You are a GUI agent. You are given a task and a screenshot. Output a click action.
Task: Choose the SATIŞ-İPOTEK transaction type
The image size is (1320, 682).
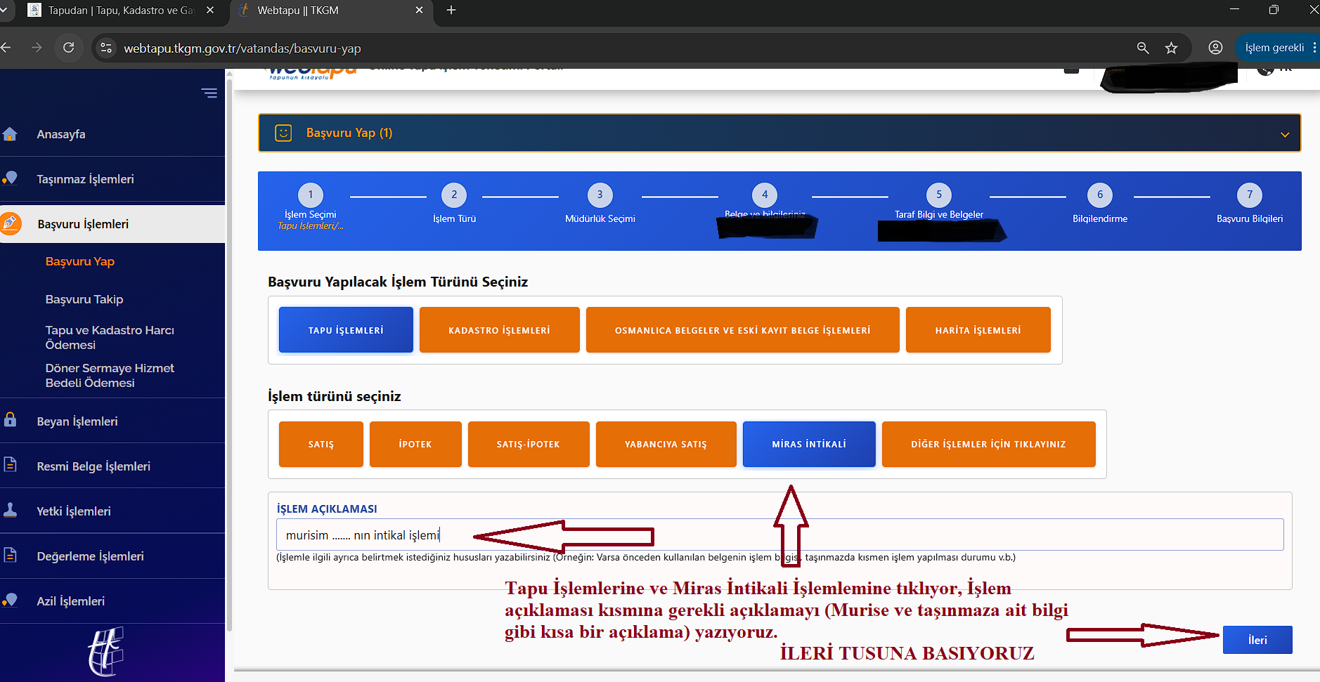529,444
